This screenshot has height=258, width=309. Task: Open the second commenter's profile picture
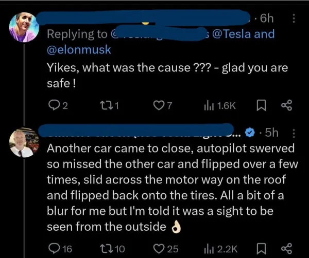click(x=23, y=141)
